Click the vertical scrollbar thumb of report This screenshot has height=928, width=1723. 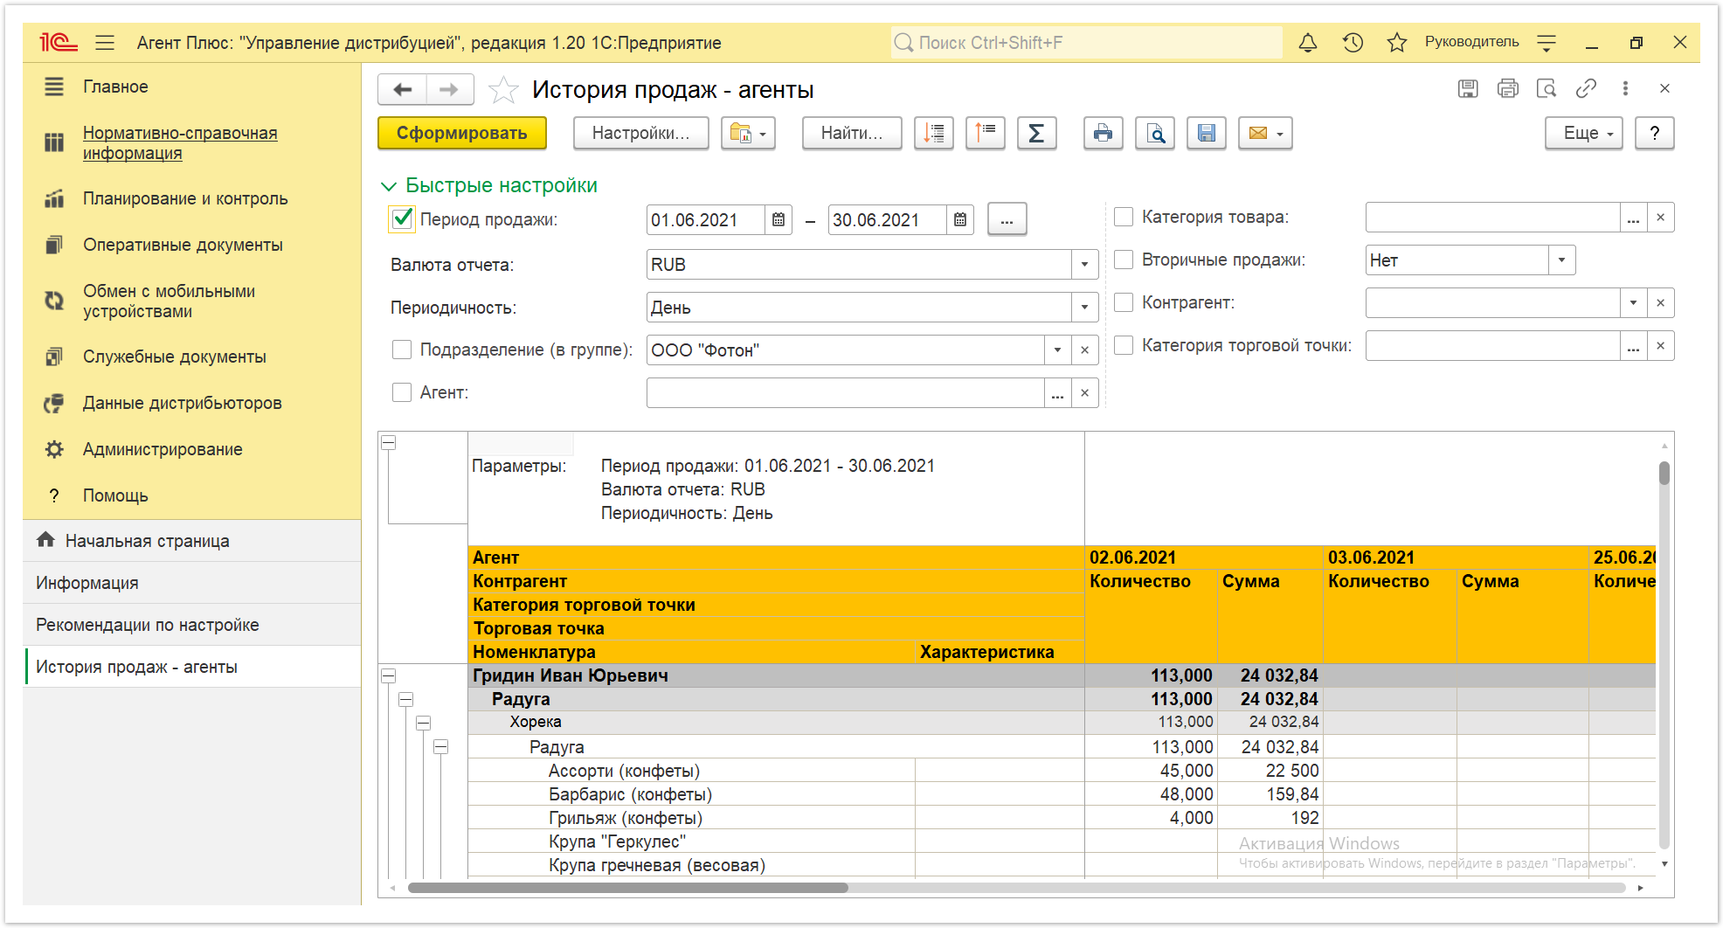coord(1664,473)
